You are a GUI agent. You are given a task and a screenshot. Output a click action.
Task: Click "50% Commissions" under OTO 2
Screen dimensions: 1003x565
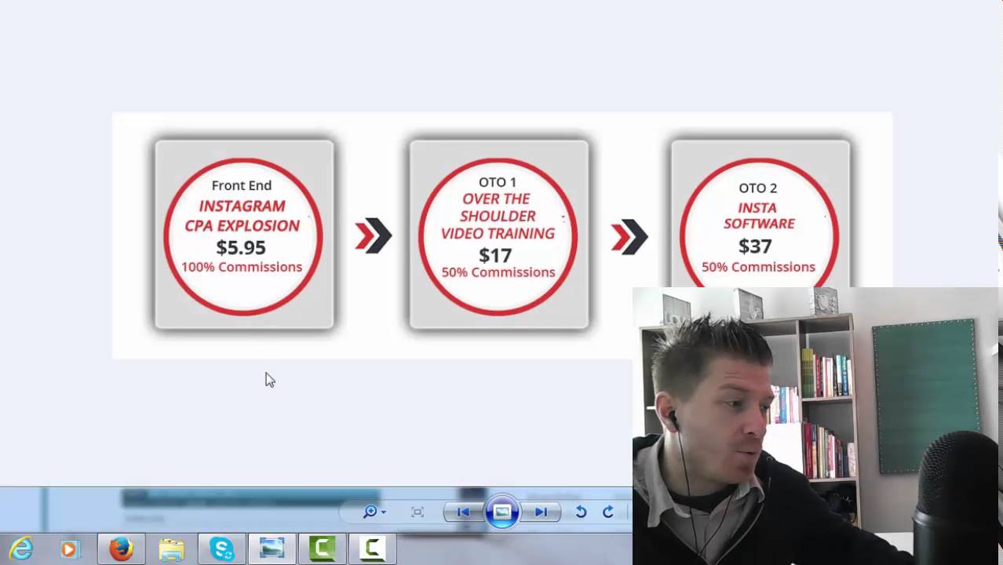(758, 267)
